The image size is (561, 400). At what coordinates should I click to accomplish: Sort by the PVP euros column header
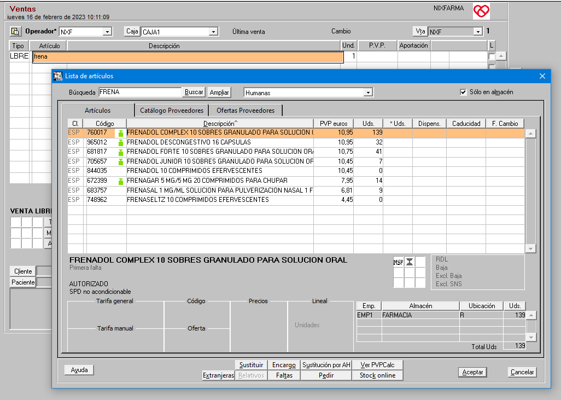pyautogui.click(x=334, y=124)
